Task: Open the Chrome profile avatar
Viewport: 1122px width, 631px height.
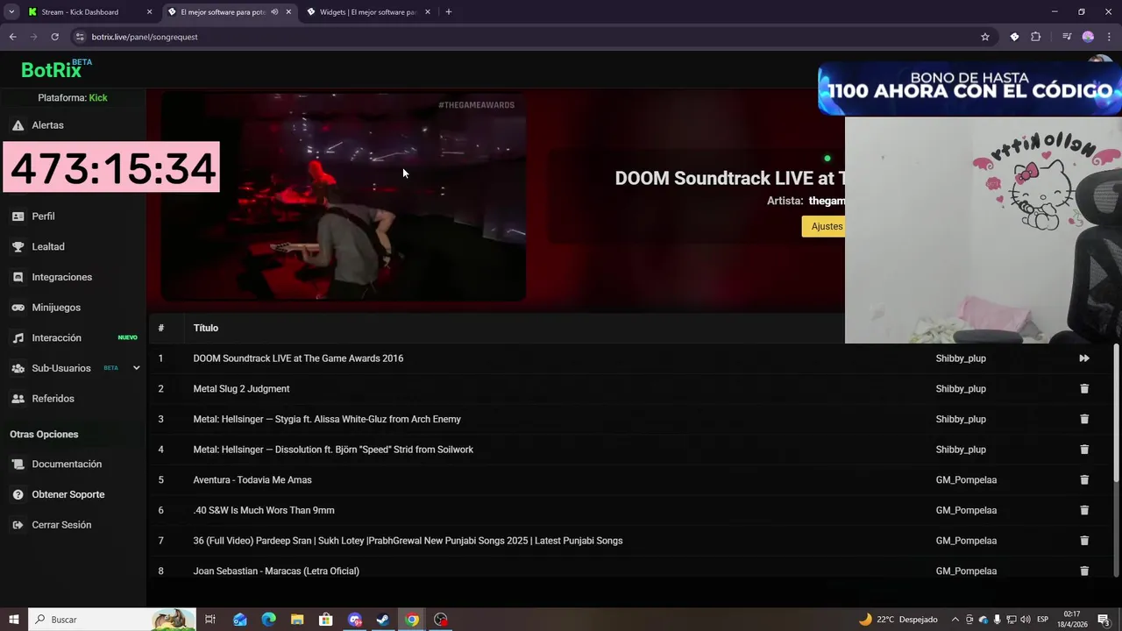Action: coord(1088,37)
